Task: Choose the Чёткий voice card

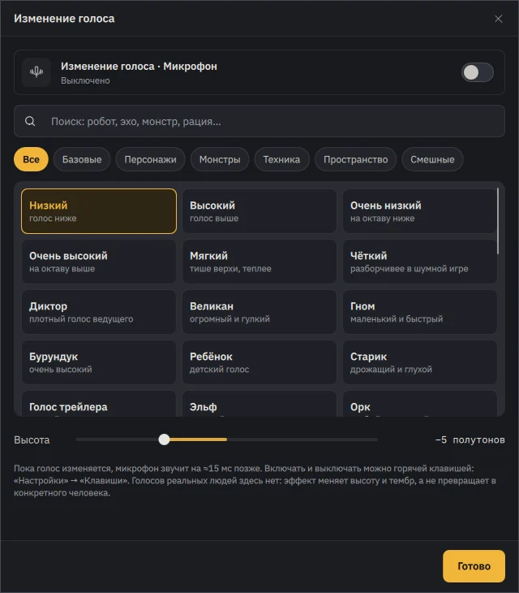Action: (419, 262)
